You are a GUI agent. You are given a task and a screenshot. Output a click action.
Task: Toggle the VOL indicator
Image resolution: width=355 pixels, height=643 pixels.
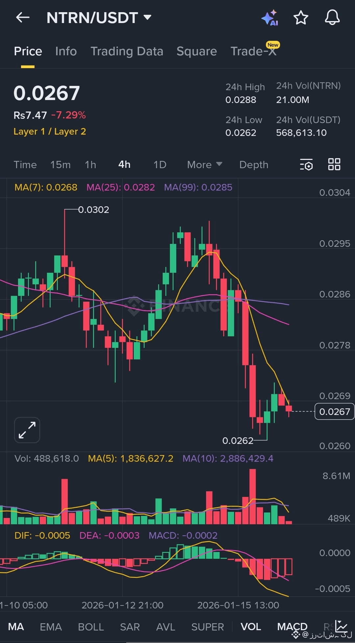(x=251, y=626)
